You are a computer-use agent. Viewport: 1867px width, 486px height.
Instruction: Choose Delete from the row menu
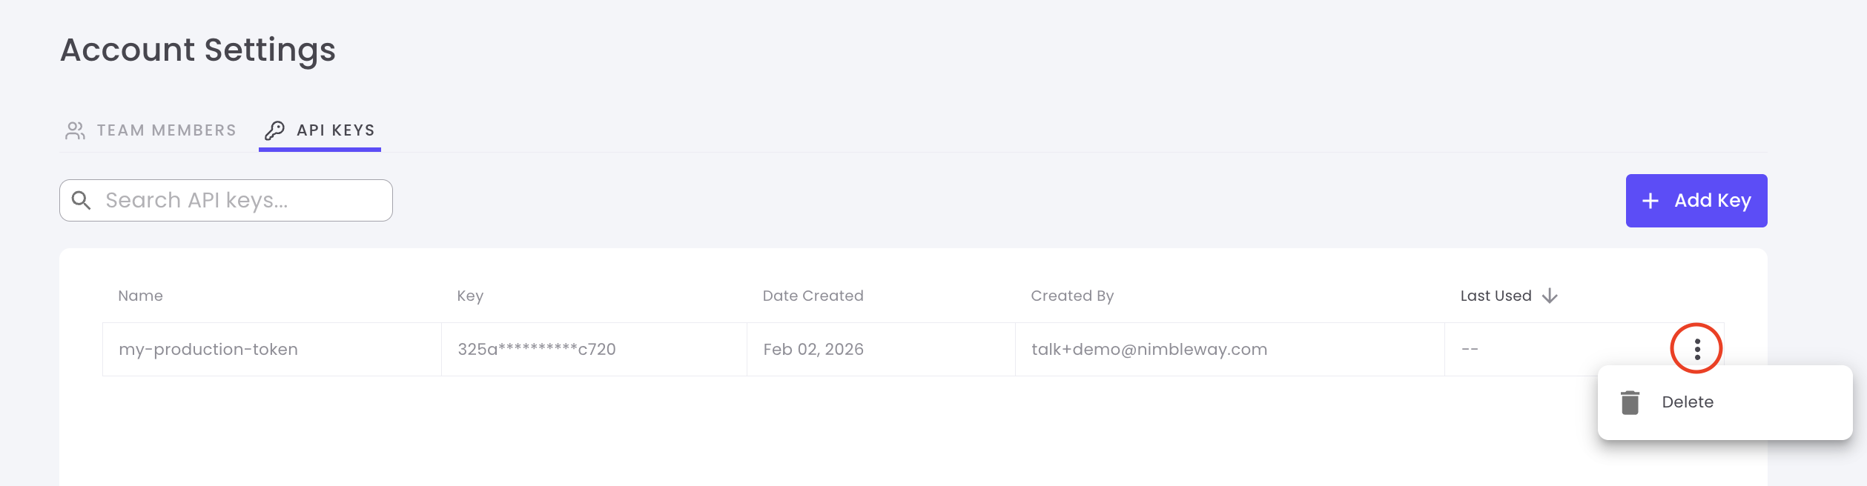(1688, 402)
